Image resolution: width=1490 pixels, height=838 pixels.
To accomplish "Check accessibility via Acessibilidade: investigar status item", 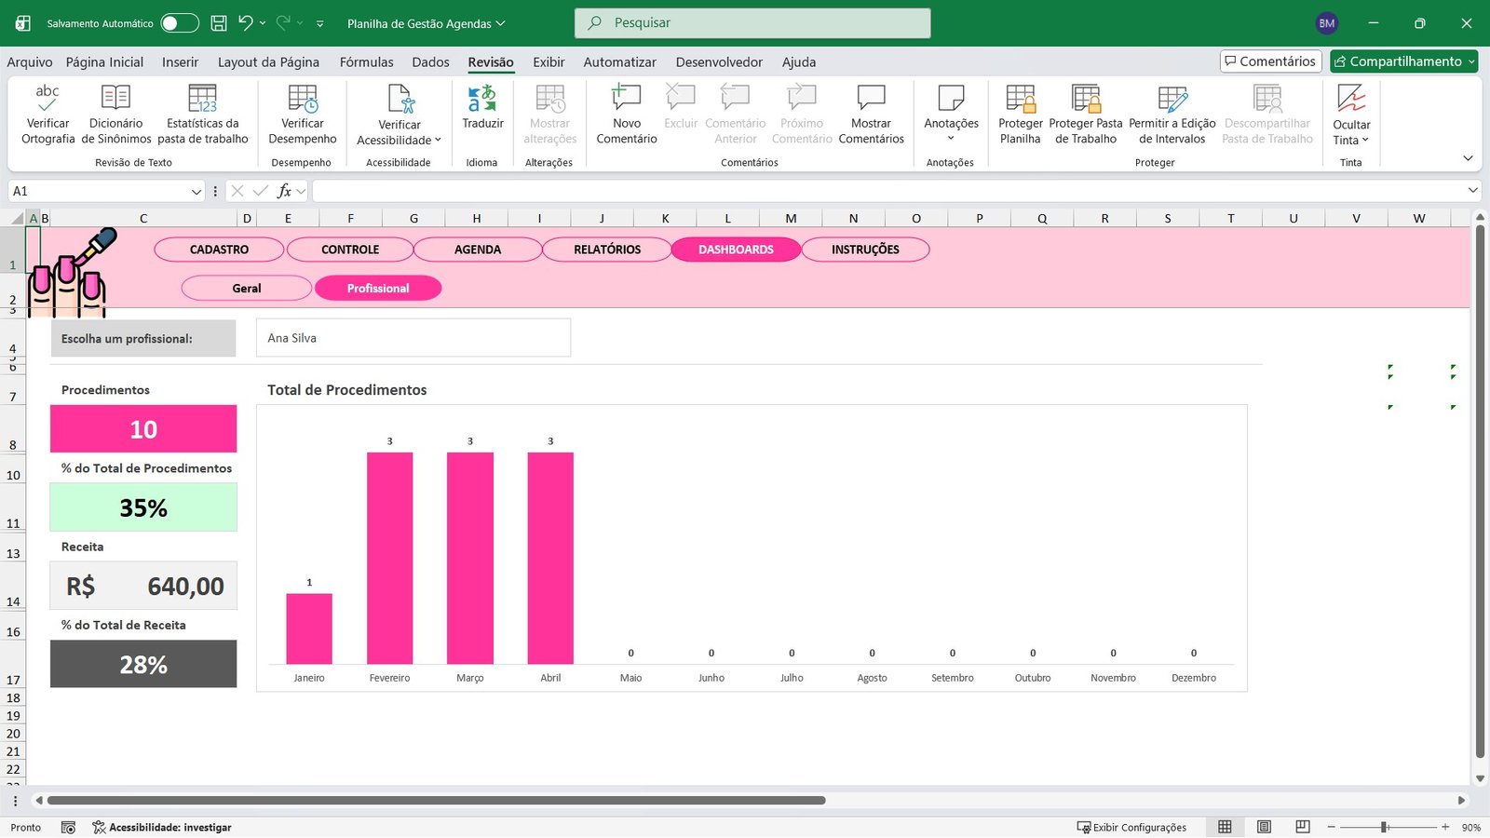I will (x=161, y=827).
